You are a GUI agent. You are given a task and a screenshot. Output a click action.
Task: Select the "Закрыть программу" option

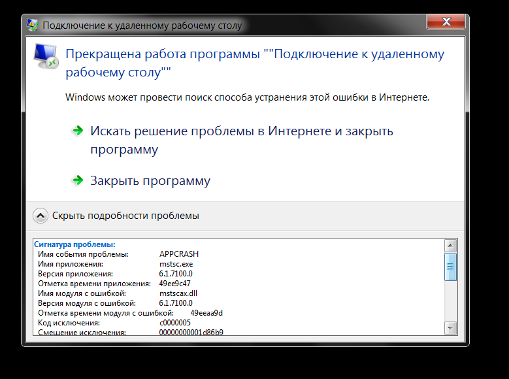click(150, 181)
